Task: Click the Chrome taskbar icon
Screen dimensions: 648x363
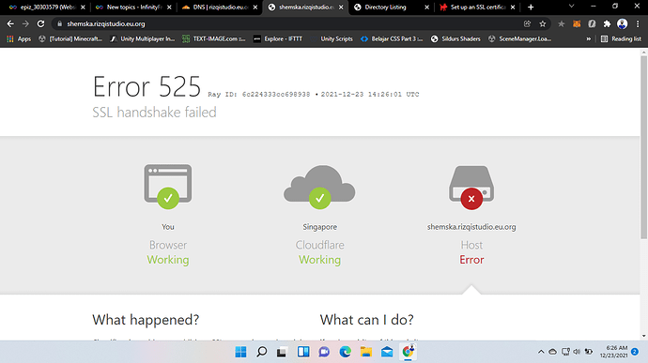Action: (408, 352)
